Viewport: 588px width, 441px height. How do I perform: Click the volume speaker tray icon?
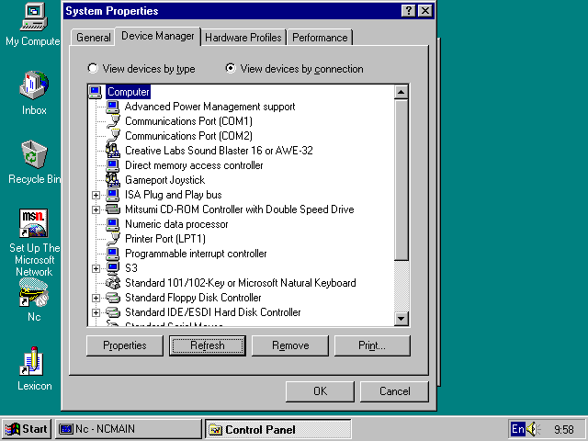pyautogui.click(x=535, y=429)
